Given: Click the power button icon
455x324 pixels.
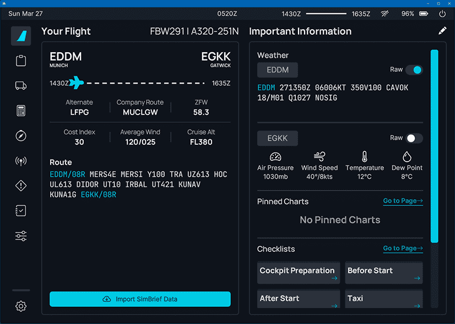Looking at the screenshot, I should pyautogui.click(x=442, y=14).
